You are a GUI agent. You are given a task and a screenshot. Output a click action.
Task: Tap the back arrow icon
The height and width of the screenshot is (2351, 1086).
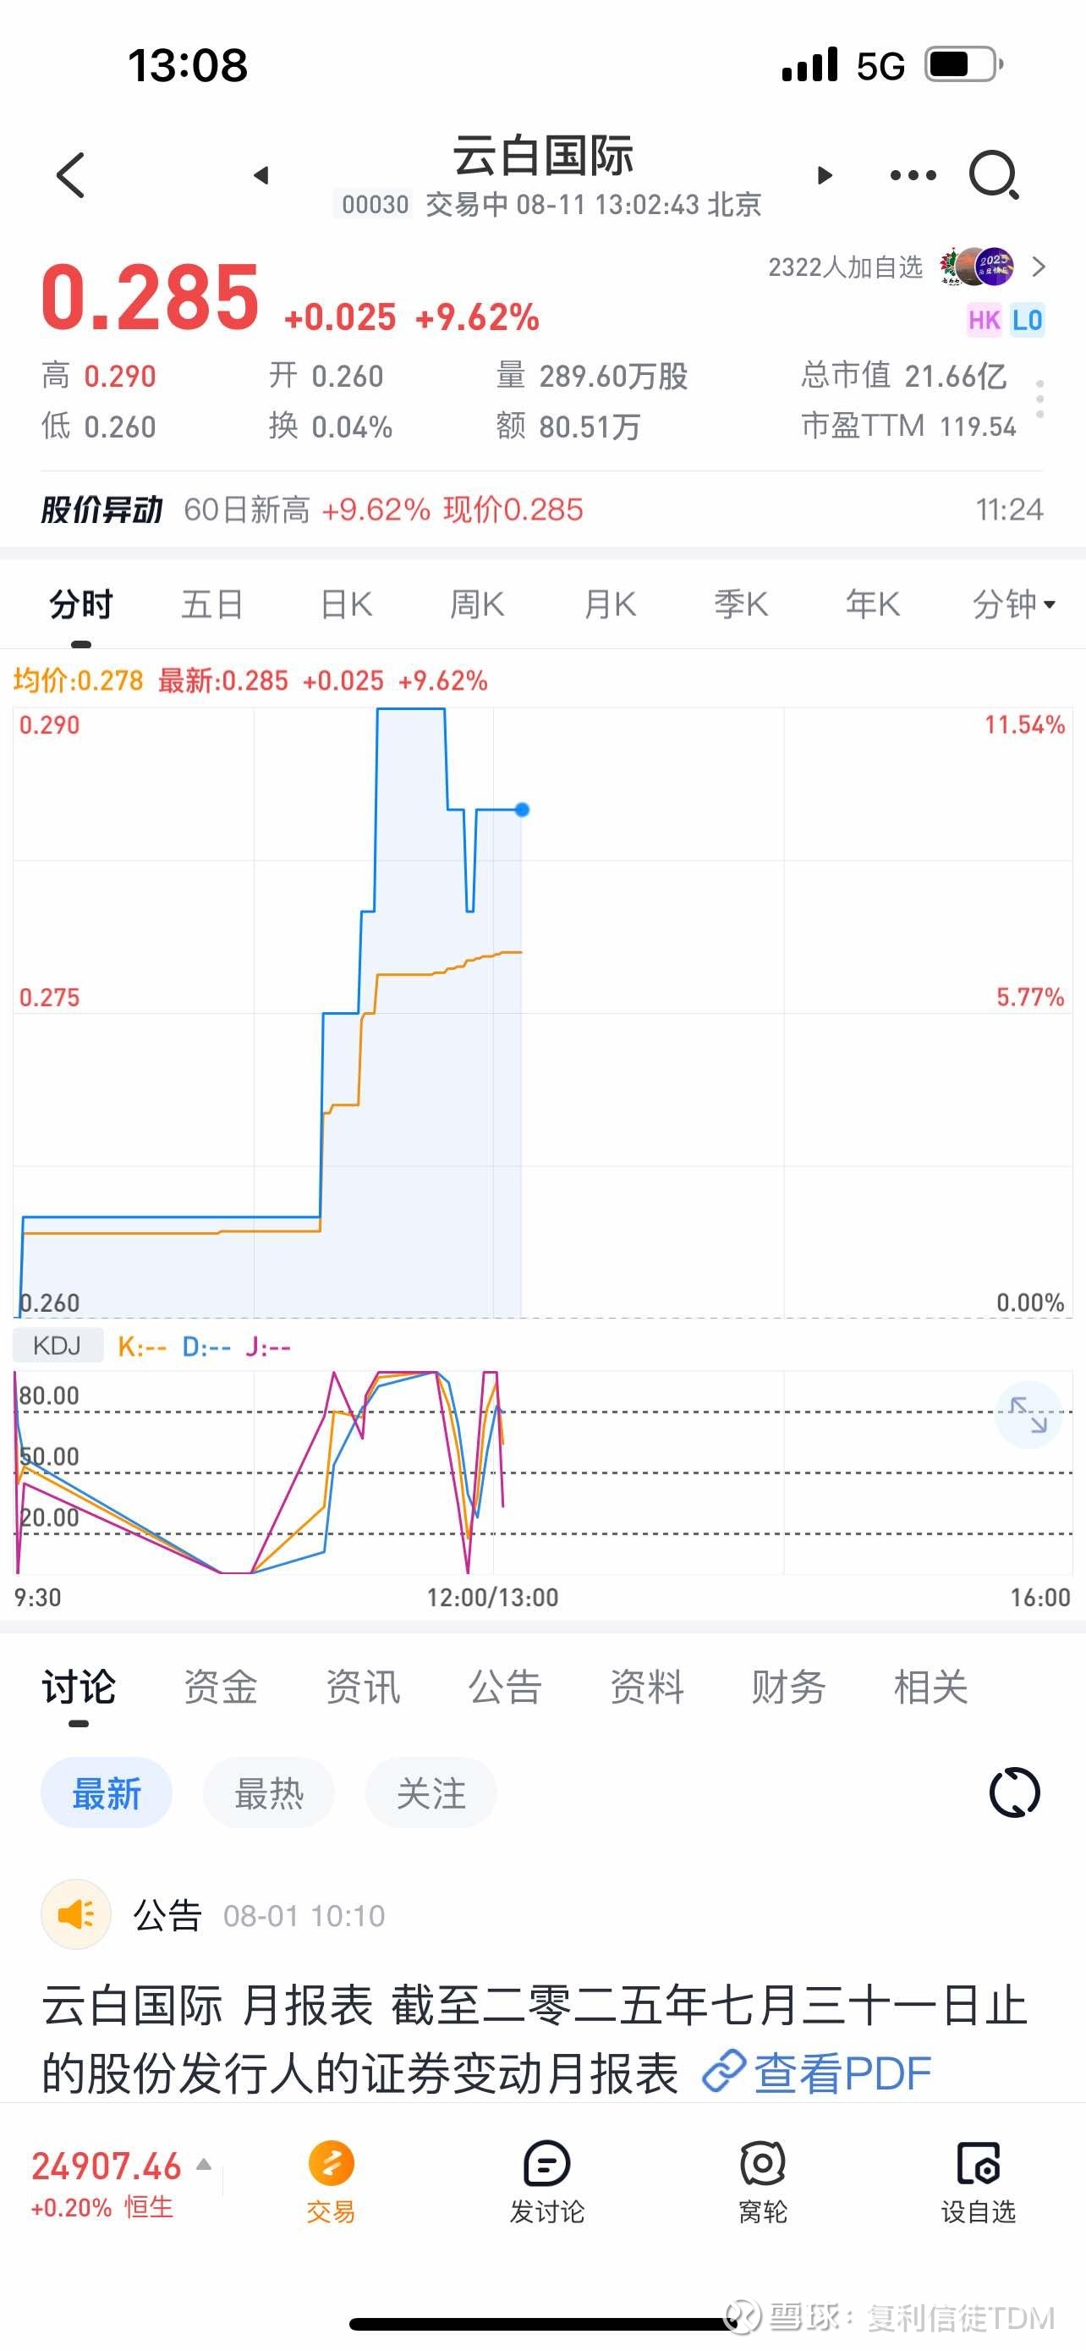[x=71, y=174]
